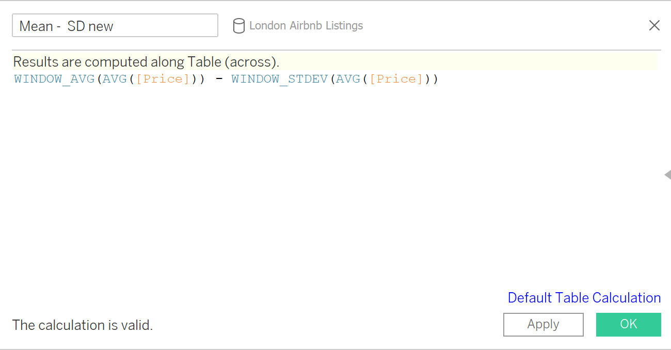Click 'The calculation is valid.' status text

click(83, 325)
